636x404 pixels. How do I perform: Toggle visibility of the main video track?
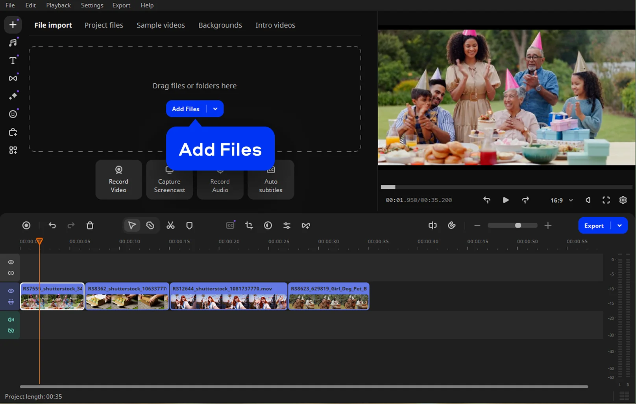[x=11, y=291]
